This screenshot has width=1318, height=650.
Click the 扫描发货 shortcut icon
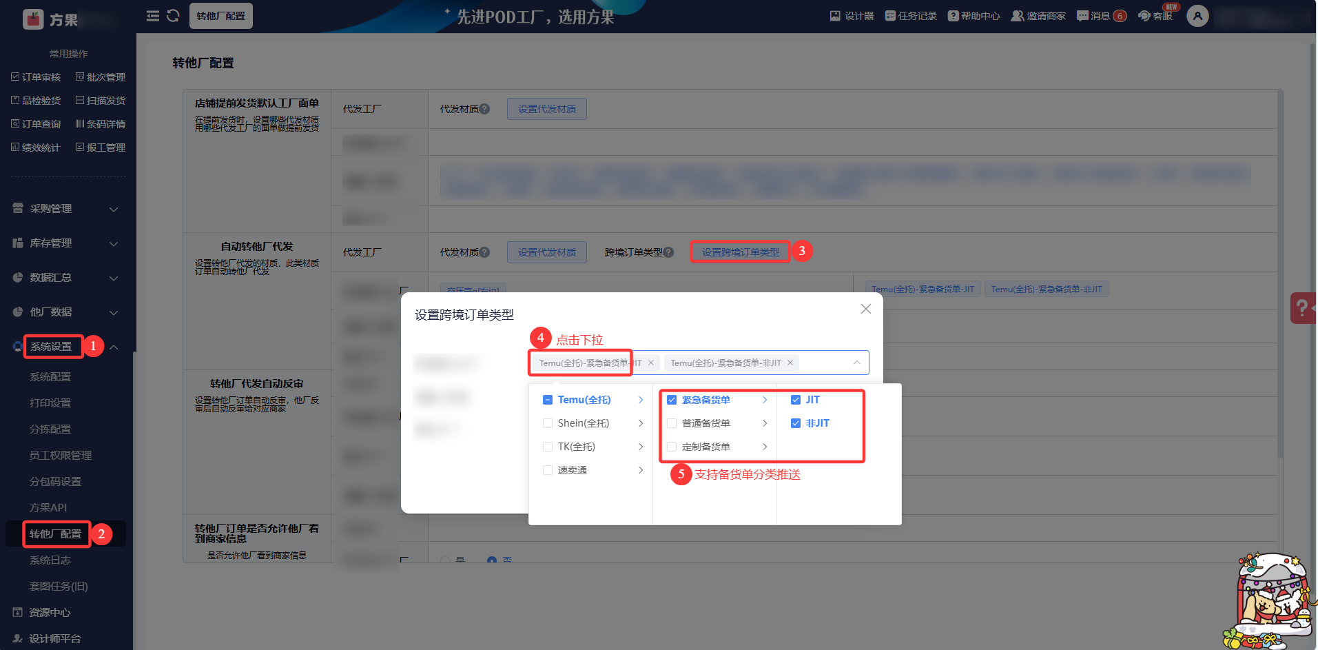tap(80, 101)
